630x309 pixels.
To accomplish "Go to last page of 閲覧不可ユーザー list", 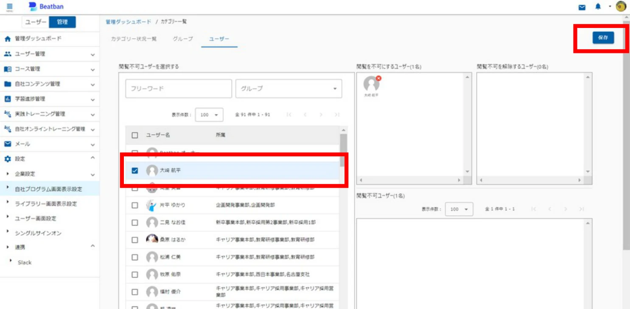I will 582,209.
